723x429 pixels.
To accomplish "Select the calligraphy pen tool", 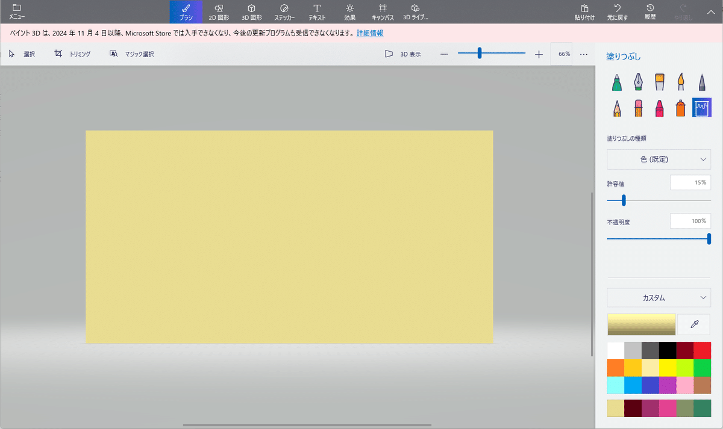I will [x=638, y=82].
